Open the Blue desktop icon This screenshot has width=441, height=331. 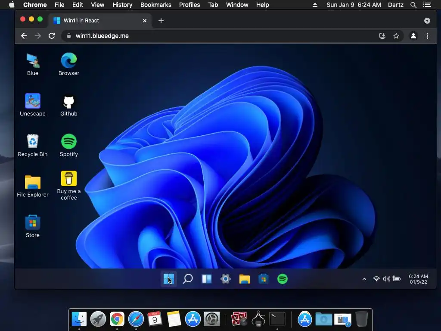[x=33, y=65]
